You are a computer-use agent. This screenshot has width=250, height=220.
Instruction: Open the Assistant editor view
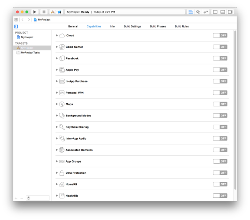[198, 12]
